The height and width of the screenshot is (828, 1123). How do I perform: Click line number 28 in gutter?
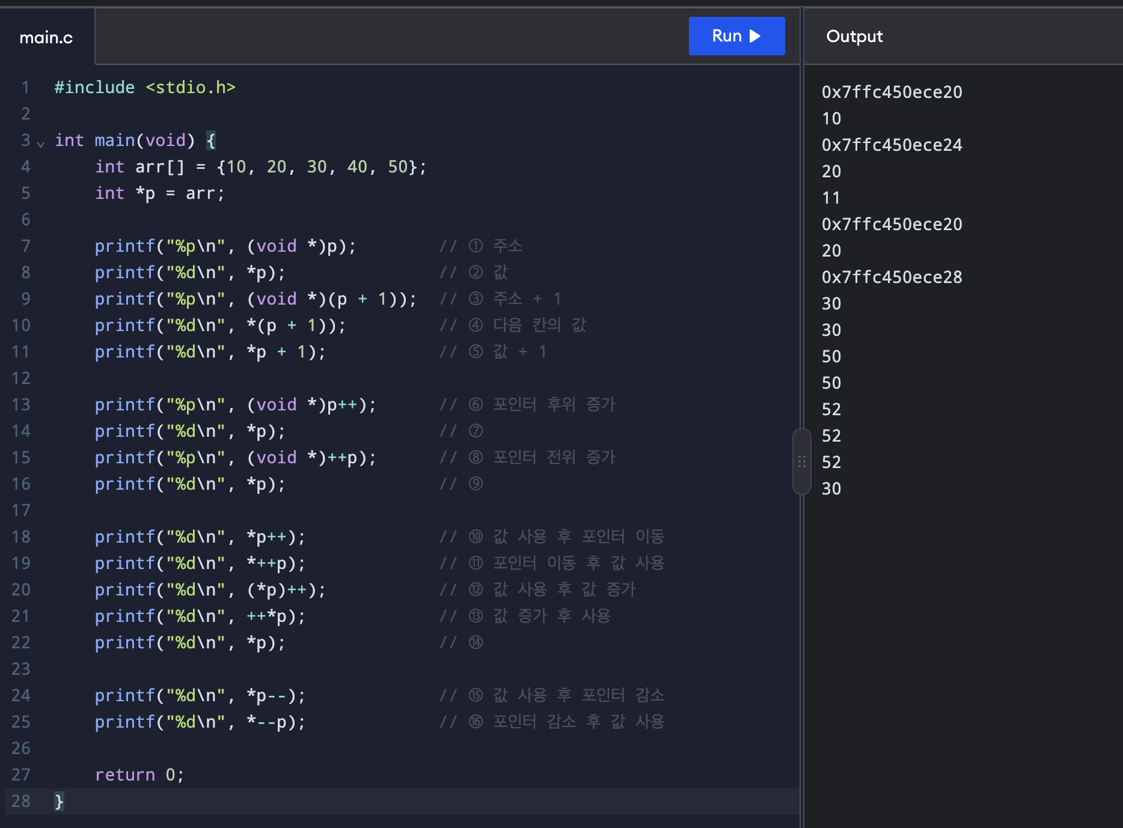pos(21,801)
